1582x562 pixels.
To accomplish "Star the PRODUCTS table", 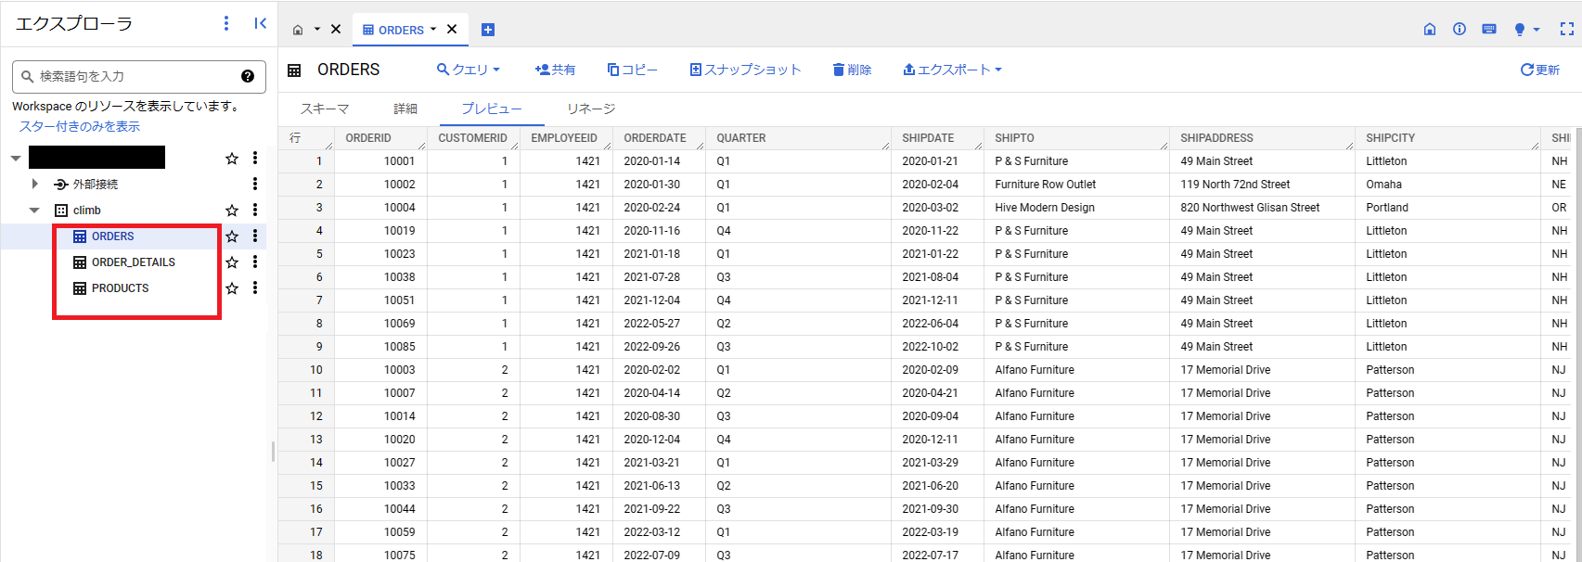I will point(232,288).
